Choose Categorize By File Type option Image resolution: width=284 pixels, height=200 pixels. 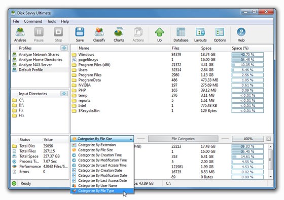(102, 191)
